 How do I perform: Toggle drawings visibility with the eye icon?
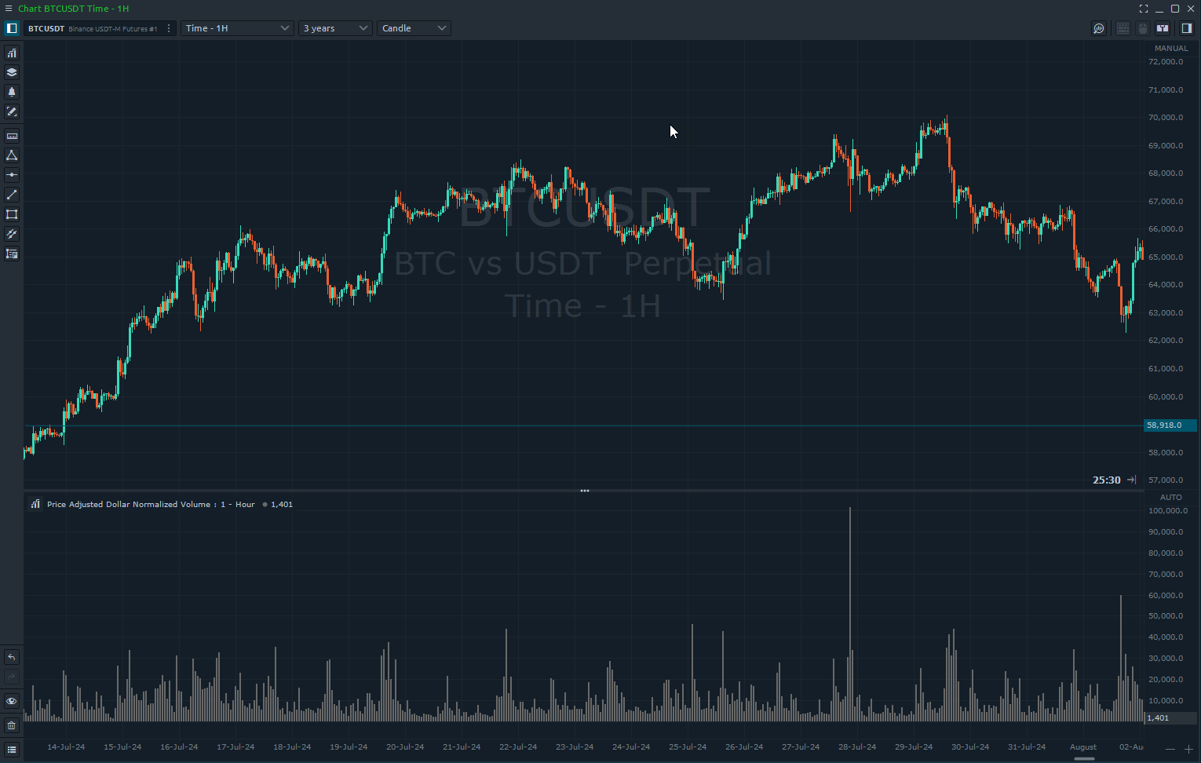(x=12, y=701)
